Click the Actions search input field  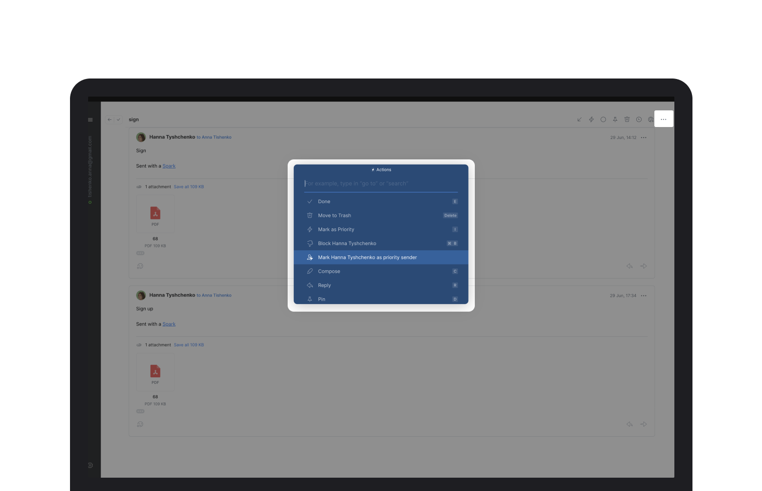click(380, 184)
